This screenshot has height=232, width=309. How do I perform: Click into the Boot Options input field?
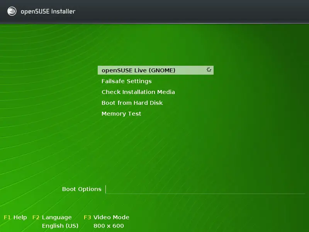205,189
